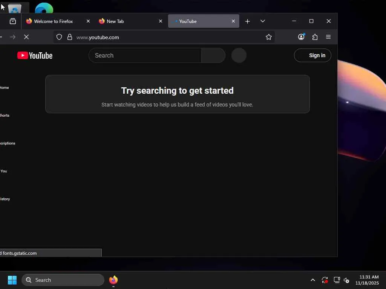This screenshot has width=386, height=289.
Task: Bookmark this page with star icon
Action: tap(268, 37)
